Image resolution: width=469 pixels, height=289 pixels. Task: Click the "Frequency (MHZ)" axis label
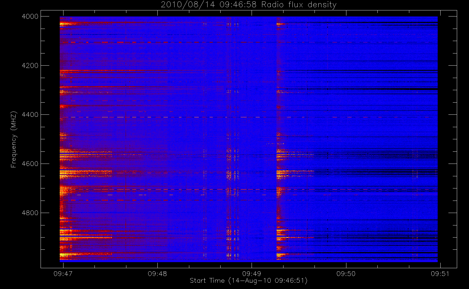(x=13, y=139)
